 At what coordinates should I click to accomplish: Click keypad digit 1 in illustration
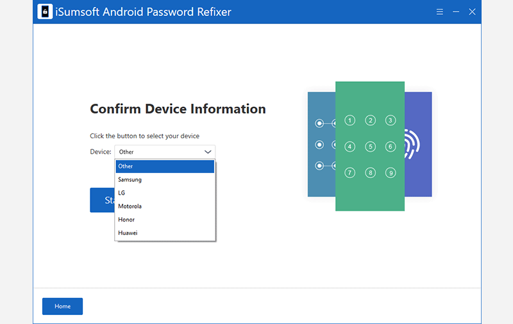(349, 120)
